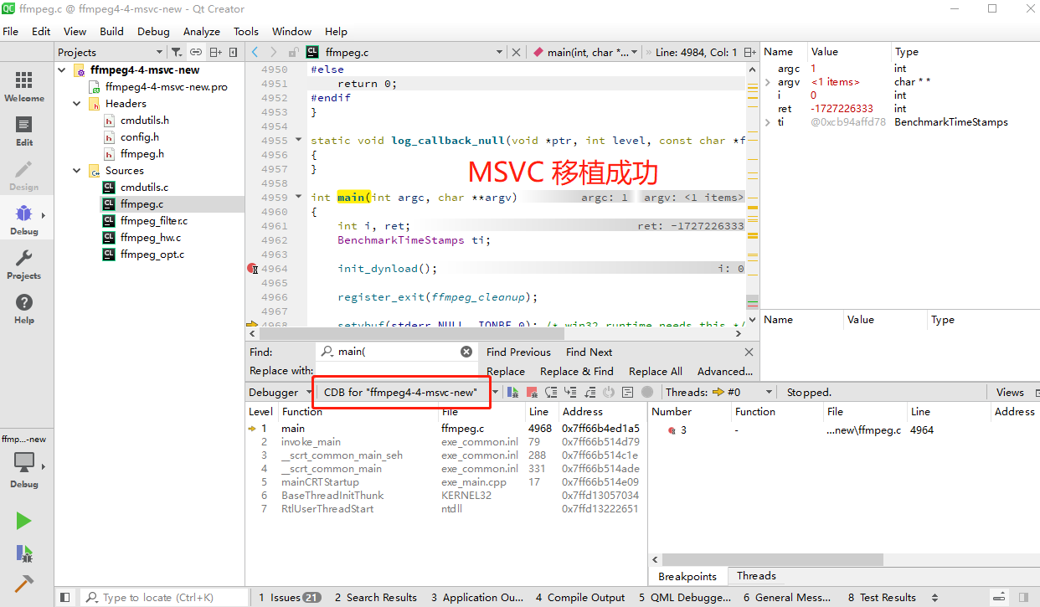Open the Tools menu

(x=246, y=31)
